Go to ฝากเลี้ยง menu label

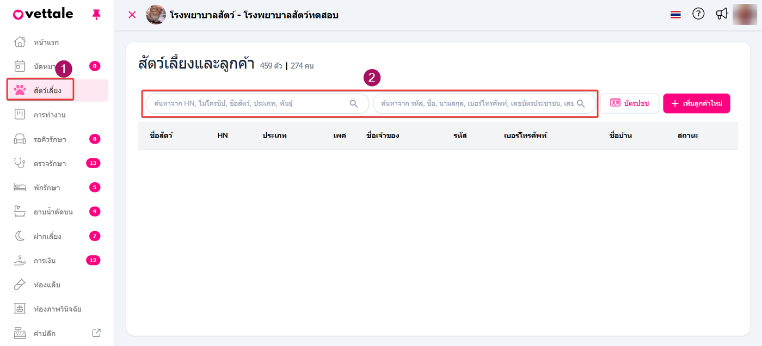[x=47, y=237]
